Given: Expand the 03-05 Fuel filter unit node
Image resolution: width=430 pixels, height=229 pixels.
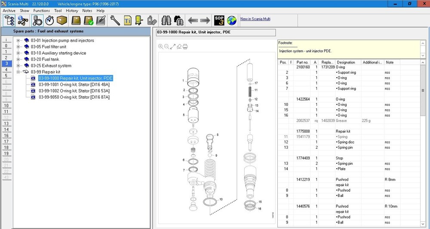Looking at the screenshot, I should click(18, 47).
